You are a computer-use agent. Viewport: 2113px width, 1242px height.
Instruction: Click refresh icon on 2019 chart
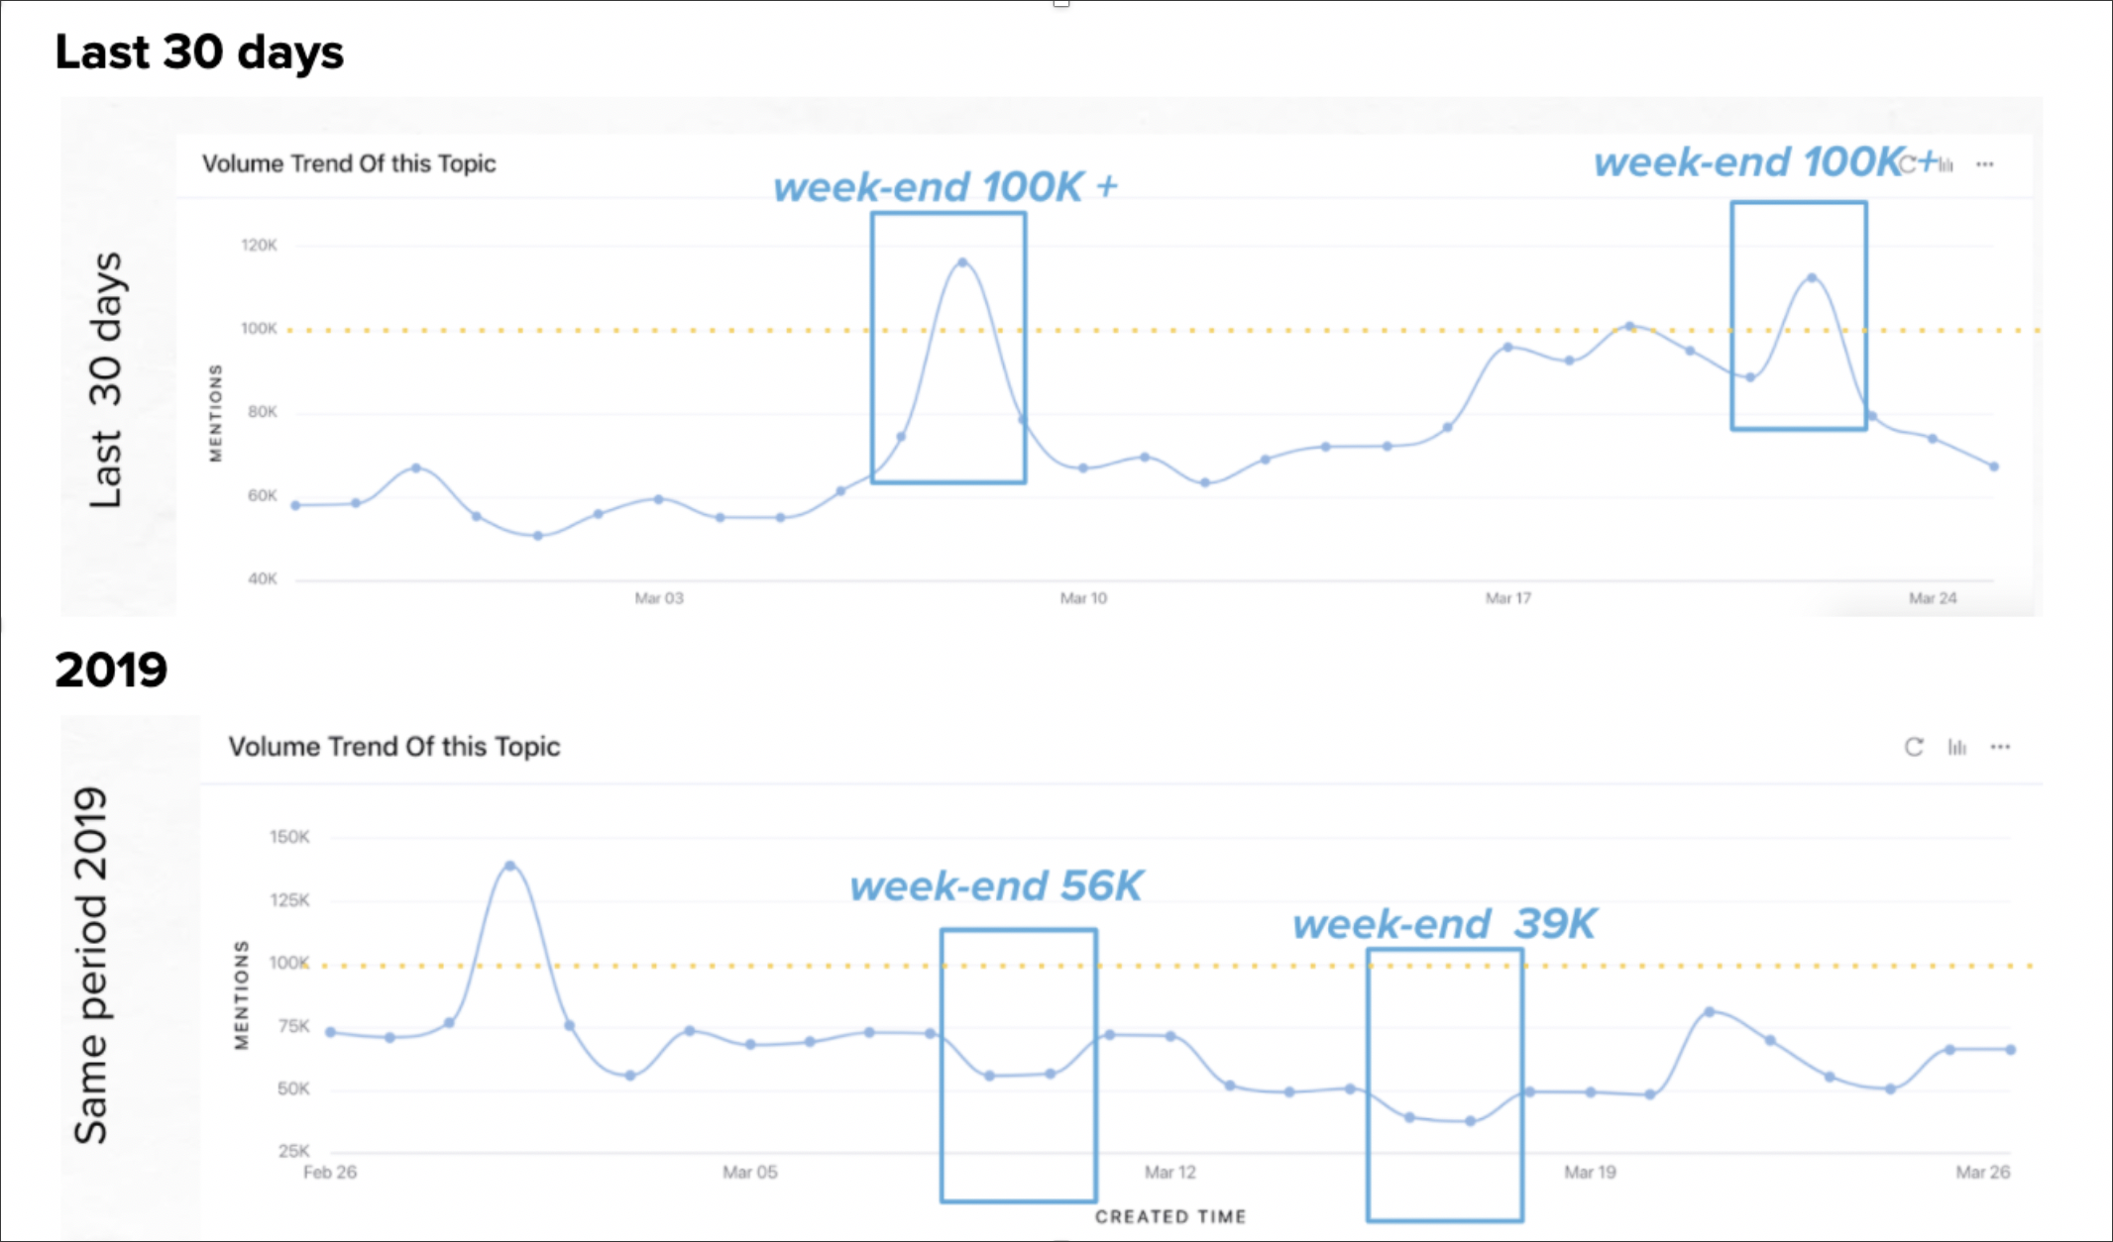tap(1913, 747)
